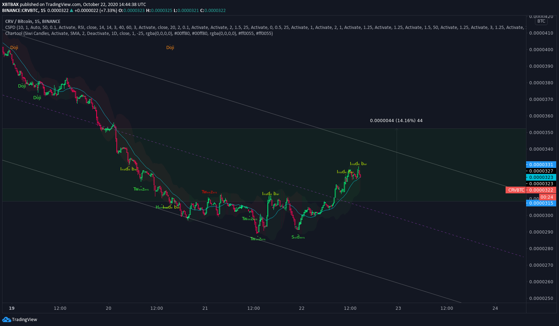Click price axis label 0.0000350
The image size is (559, 326).
coord(541,133)
